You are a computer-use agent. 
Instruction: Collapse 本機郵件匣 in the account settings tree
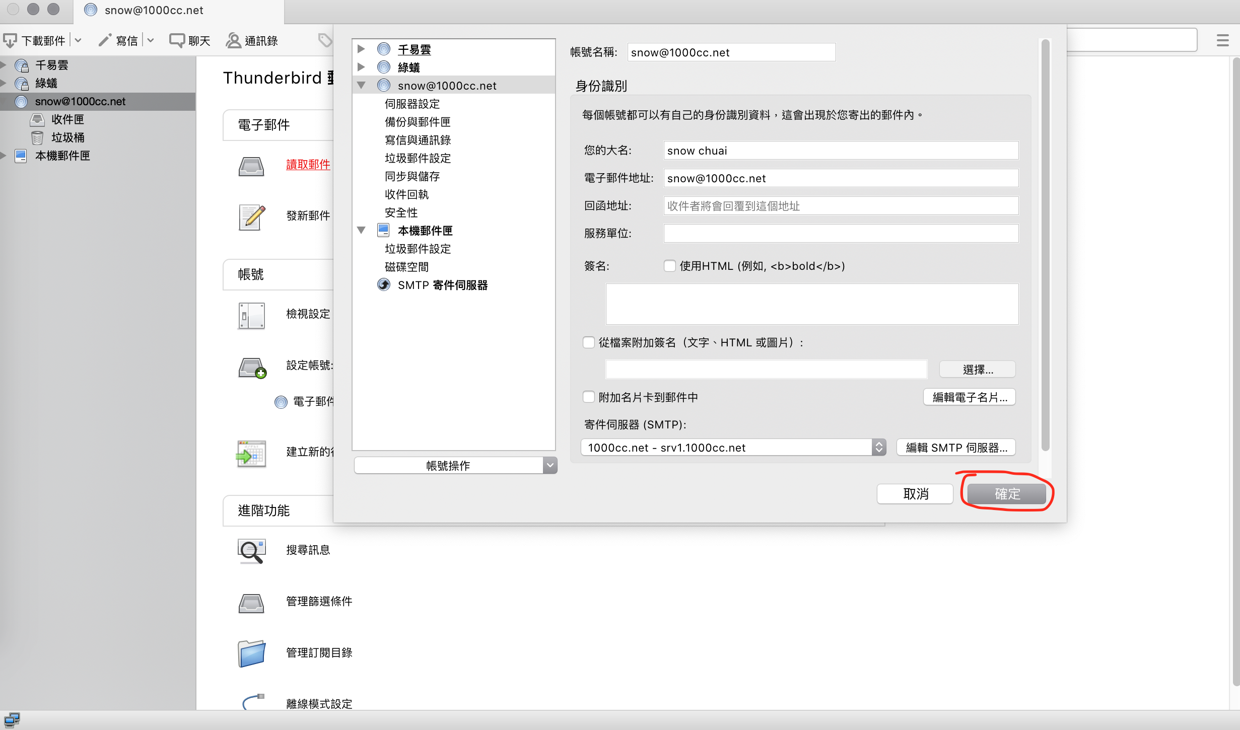[361, 230]
